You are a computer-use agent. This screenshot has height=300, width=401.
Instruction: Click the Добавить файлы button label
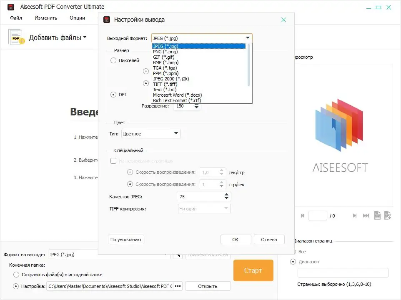tap(55, 37)
